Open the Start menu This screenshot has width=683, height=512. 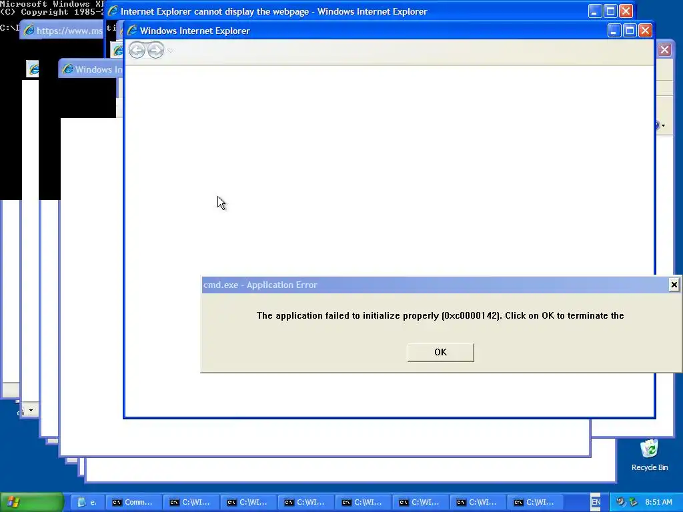click(32, 502)
